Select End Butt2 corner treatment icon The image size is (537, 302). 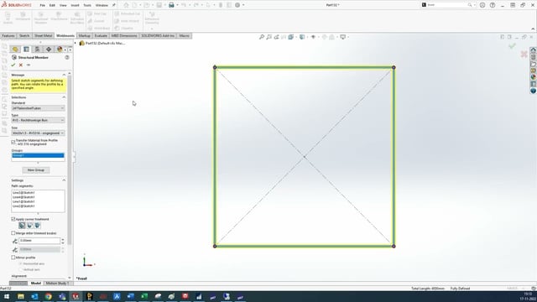tap(38, 226)
